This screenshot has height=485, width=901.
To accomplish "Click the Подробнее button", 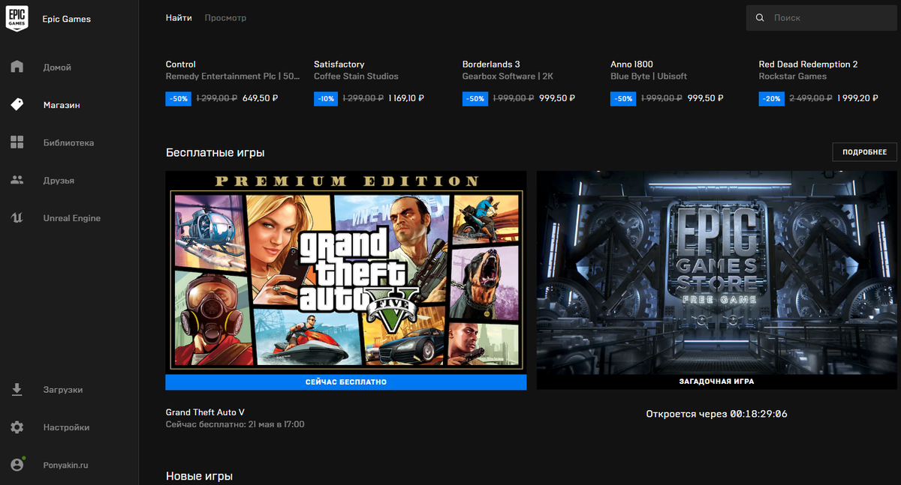I will 864,152.
